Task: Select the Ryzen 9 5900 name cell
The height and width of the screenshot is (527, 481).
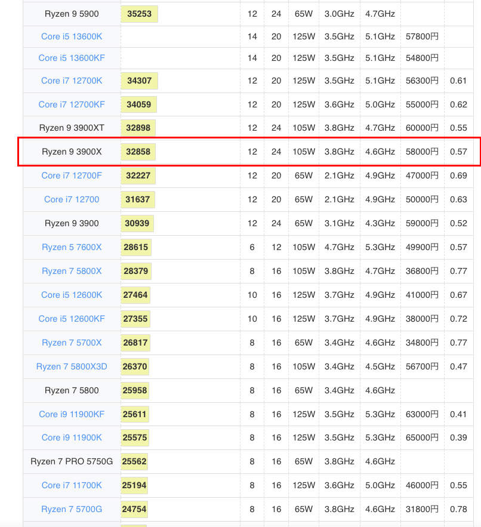Action: point(72,14)
